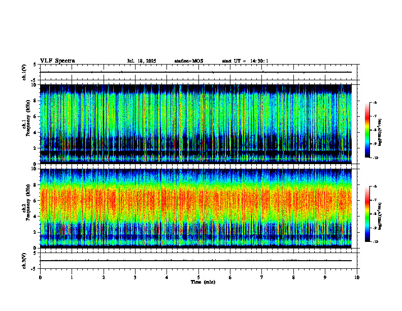Image resolution: width=402 pixels, height=311 pixels.
Task: Click the time axis tick label "3"
Action: pyautogui.click(x=135, y=277)
